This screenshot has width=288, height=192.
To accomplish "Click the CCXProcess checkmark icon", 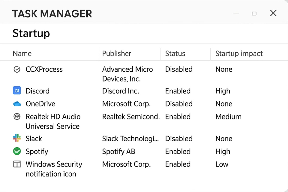I will (17, 69).
